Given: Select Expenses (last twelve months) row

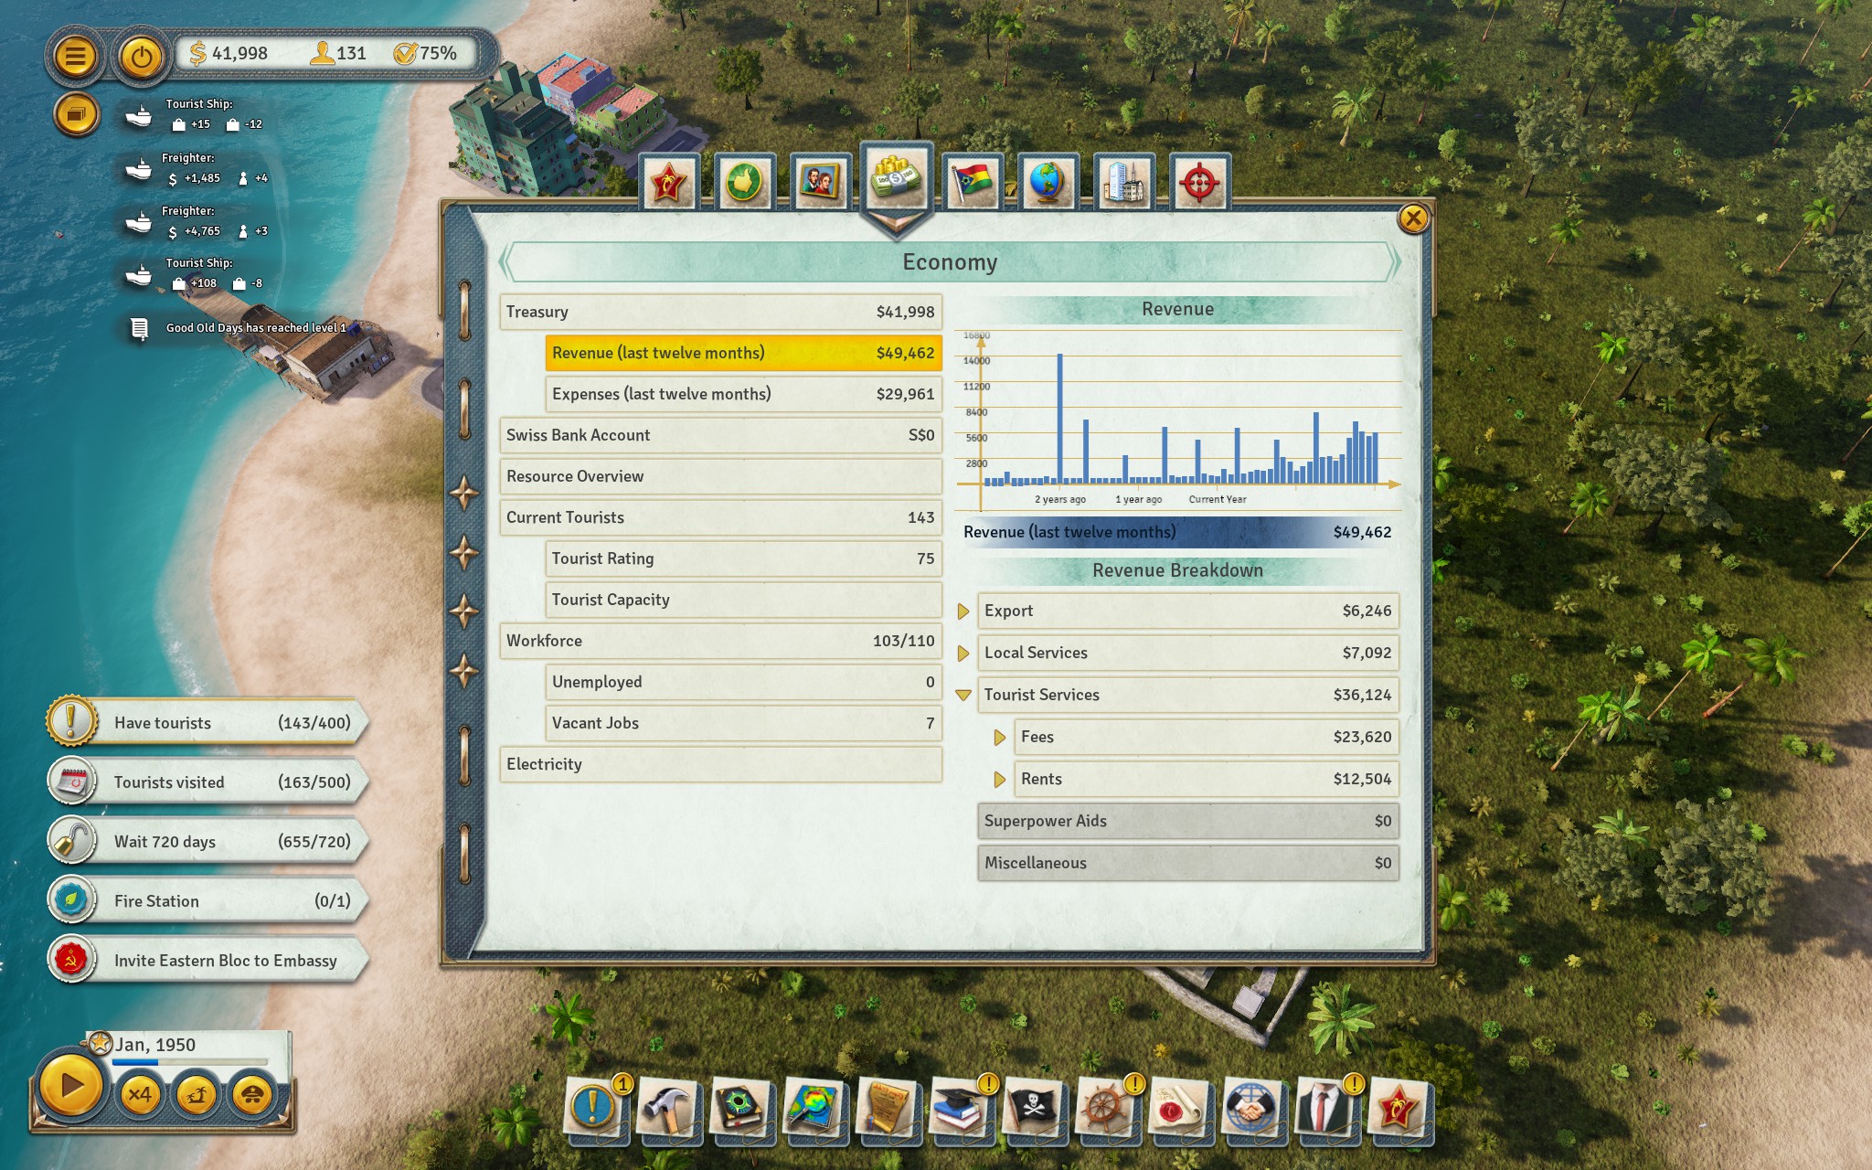Looking at the screenshot, I should click(x=742, y=394).
